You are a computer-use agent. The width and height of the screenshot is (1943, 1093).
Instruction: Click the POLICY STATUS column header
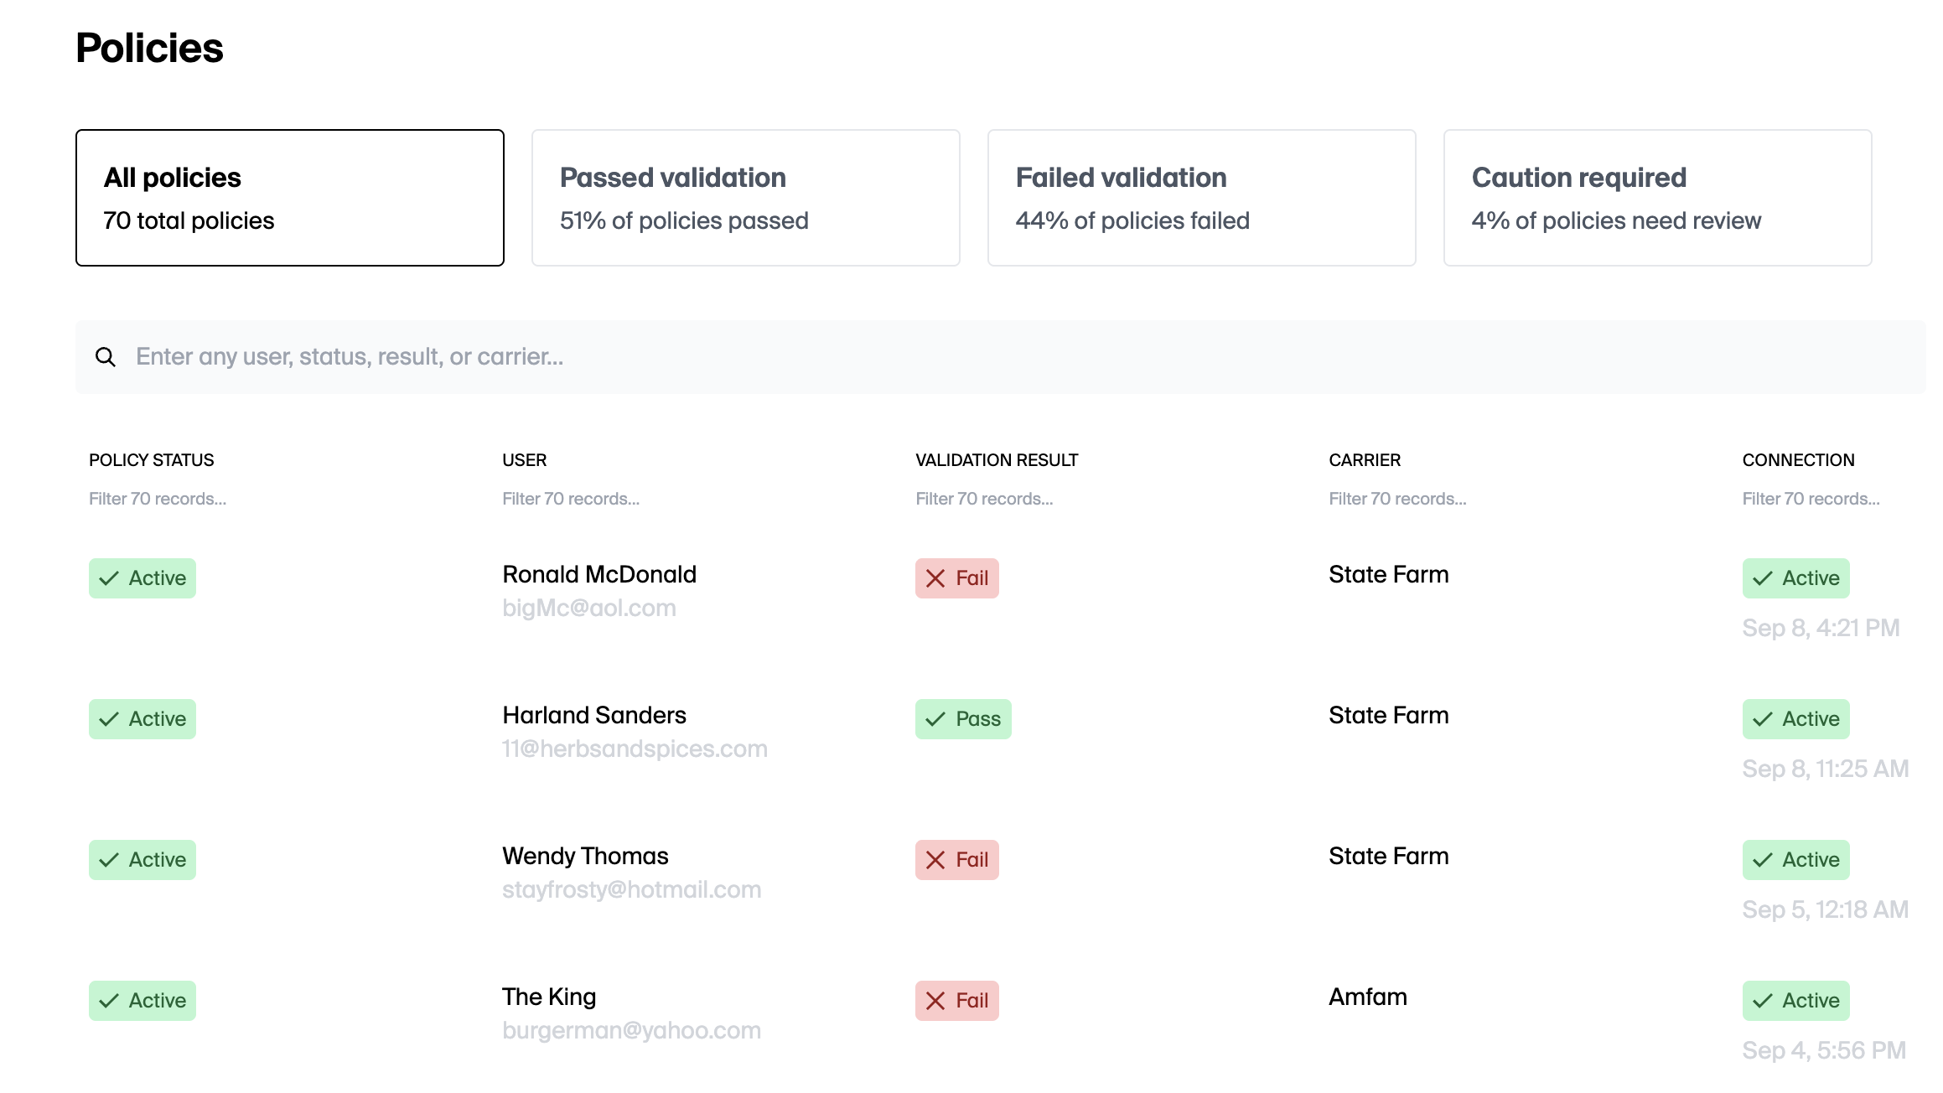coord(152,460)
